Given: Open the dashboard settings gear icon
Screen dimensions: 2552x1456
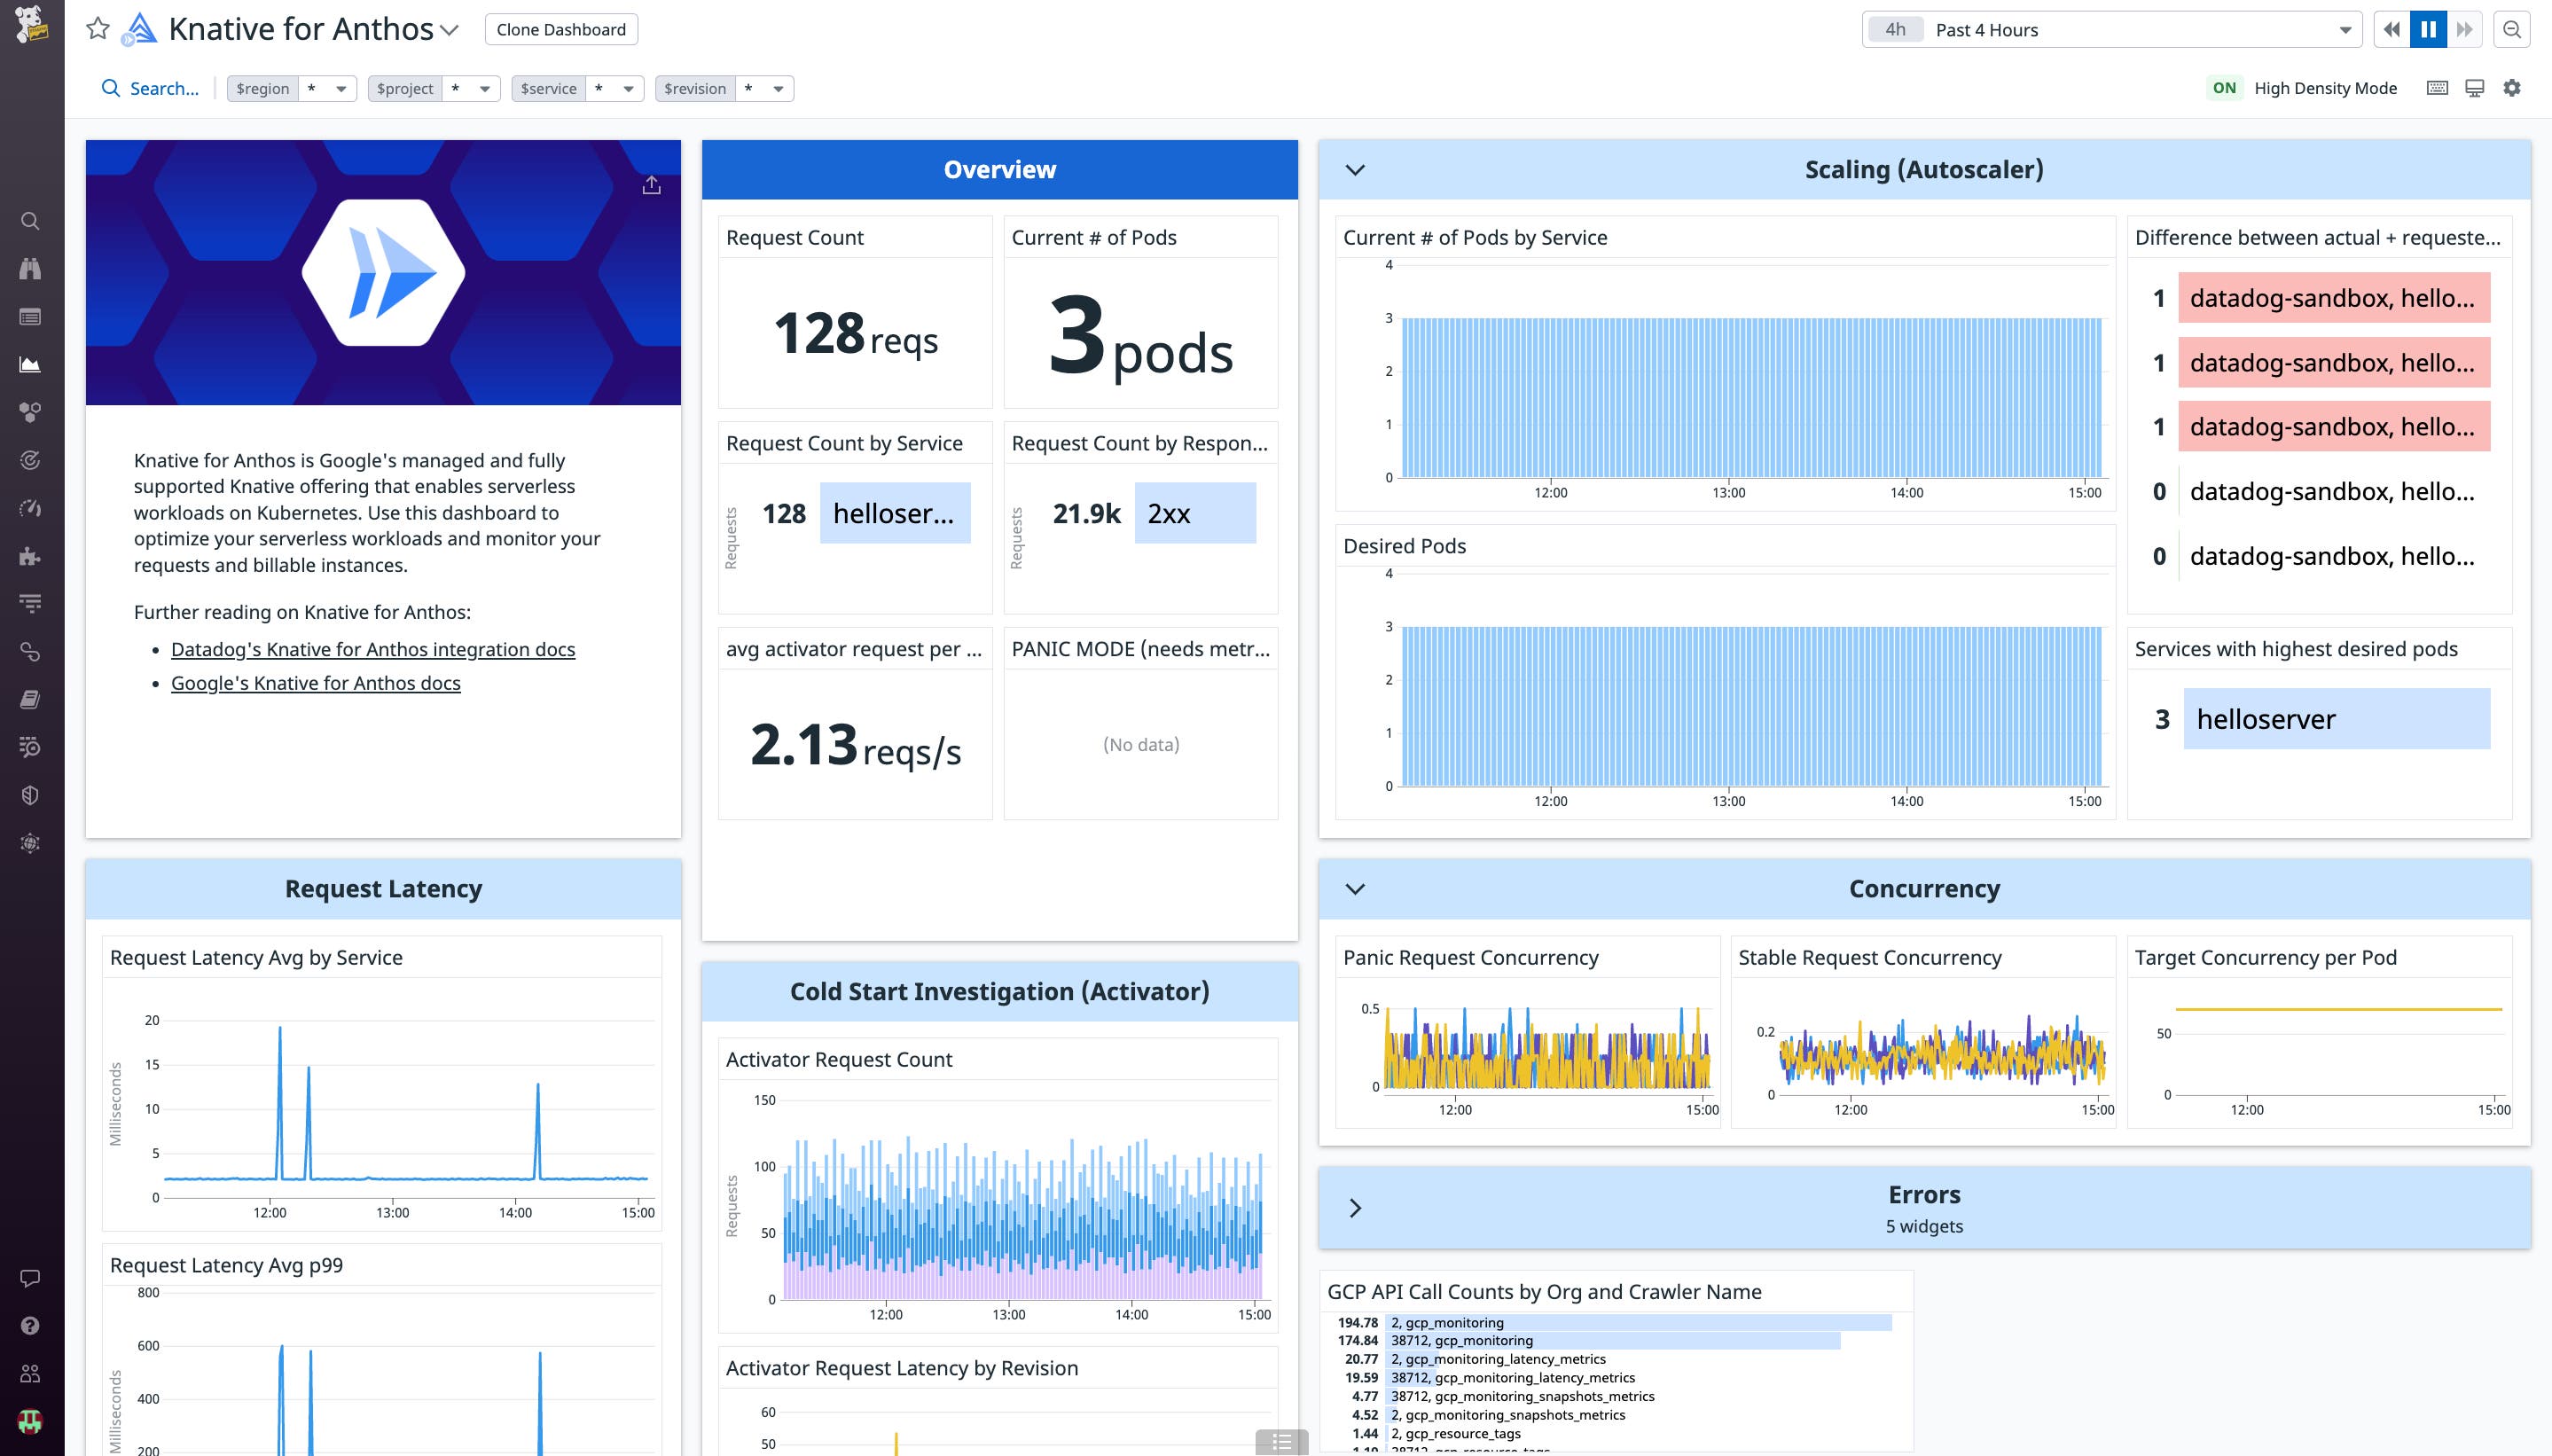Looking at the screenshot, I should [2512, 88].
